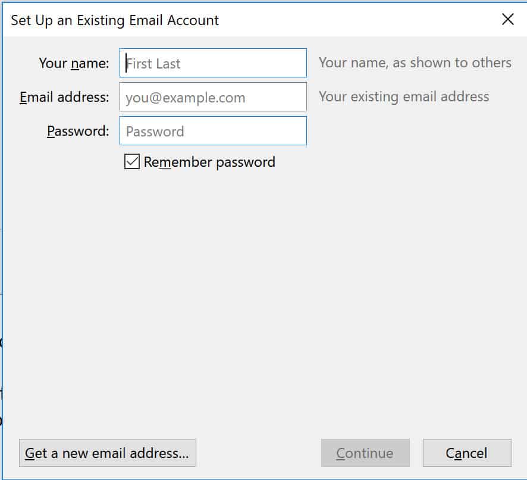The height and width of the screenshot is (480, 527).
Task: Click the 'Your name, as shown to others' hint
Action: (x=415, y=63)
